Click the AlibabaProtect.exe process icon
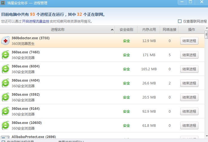208x142 pixels. 5,137
